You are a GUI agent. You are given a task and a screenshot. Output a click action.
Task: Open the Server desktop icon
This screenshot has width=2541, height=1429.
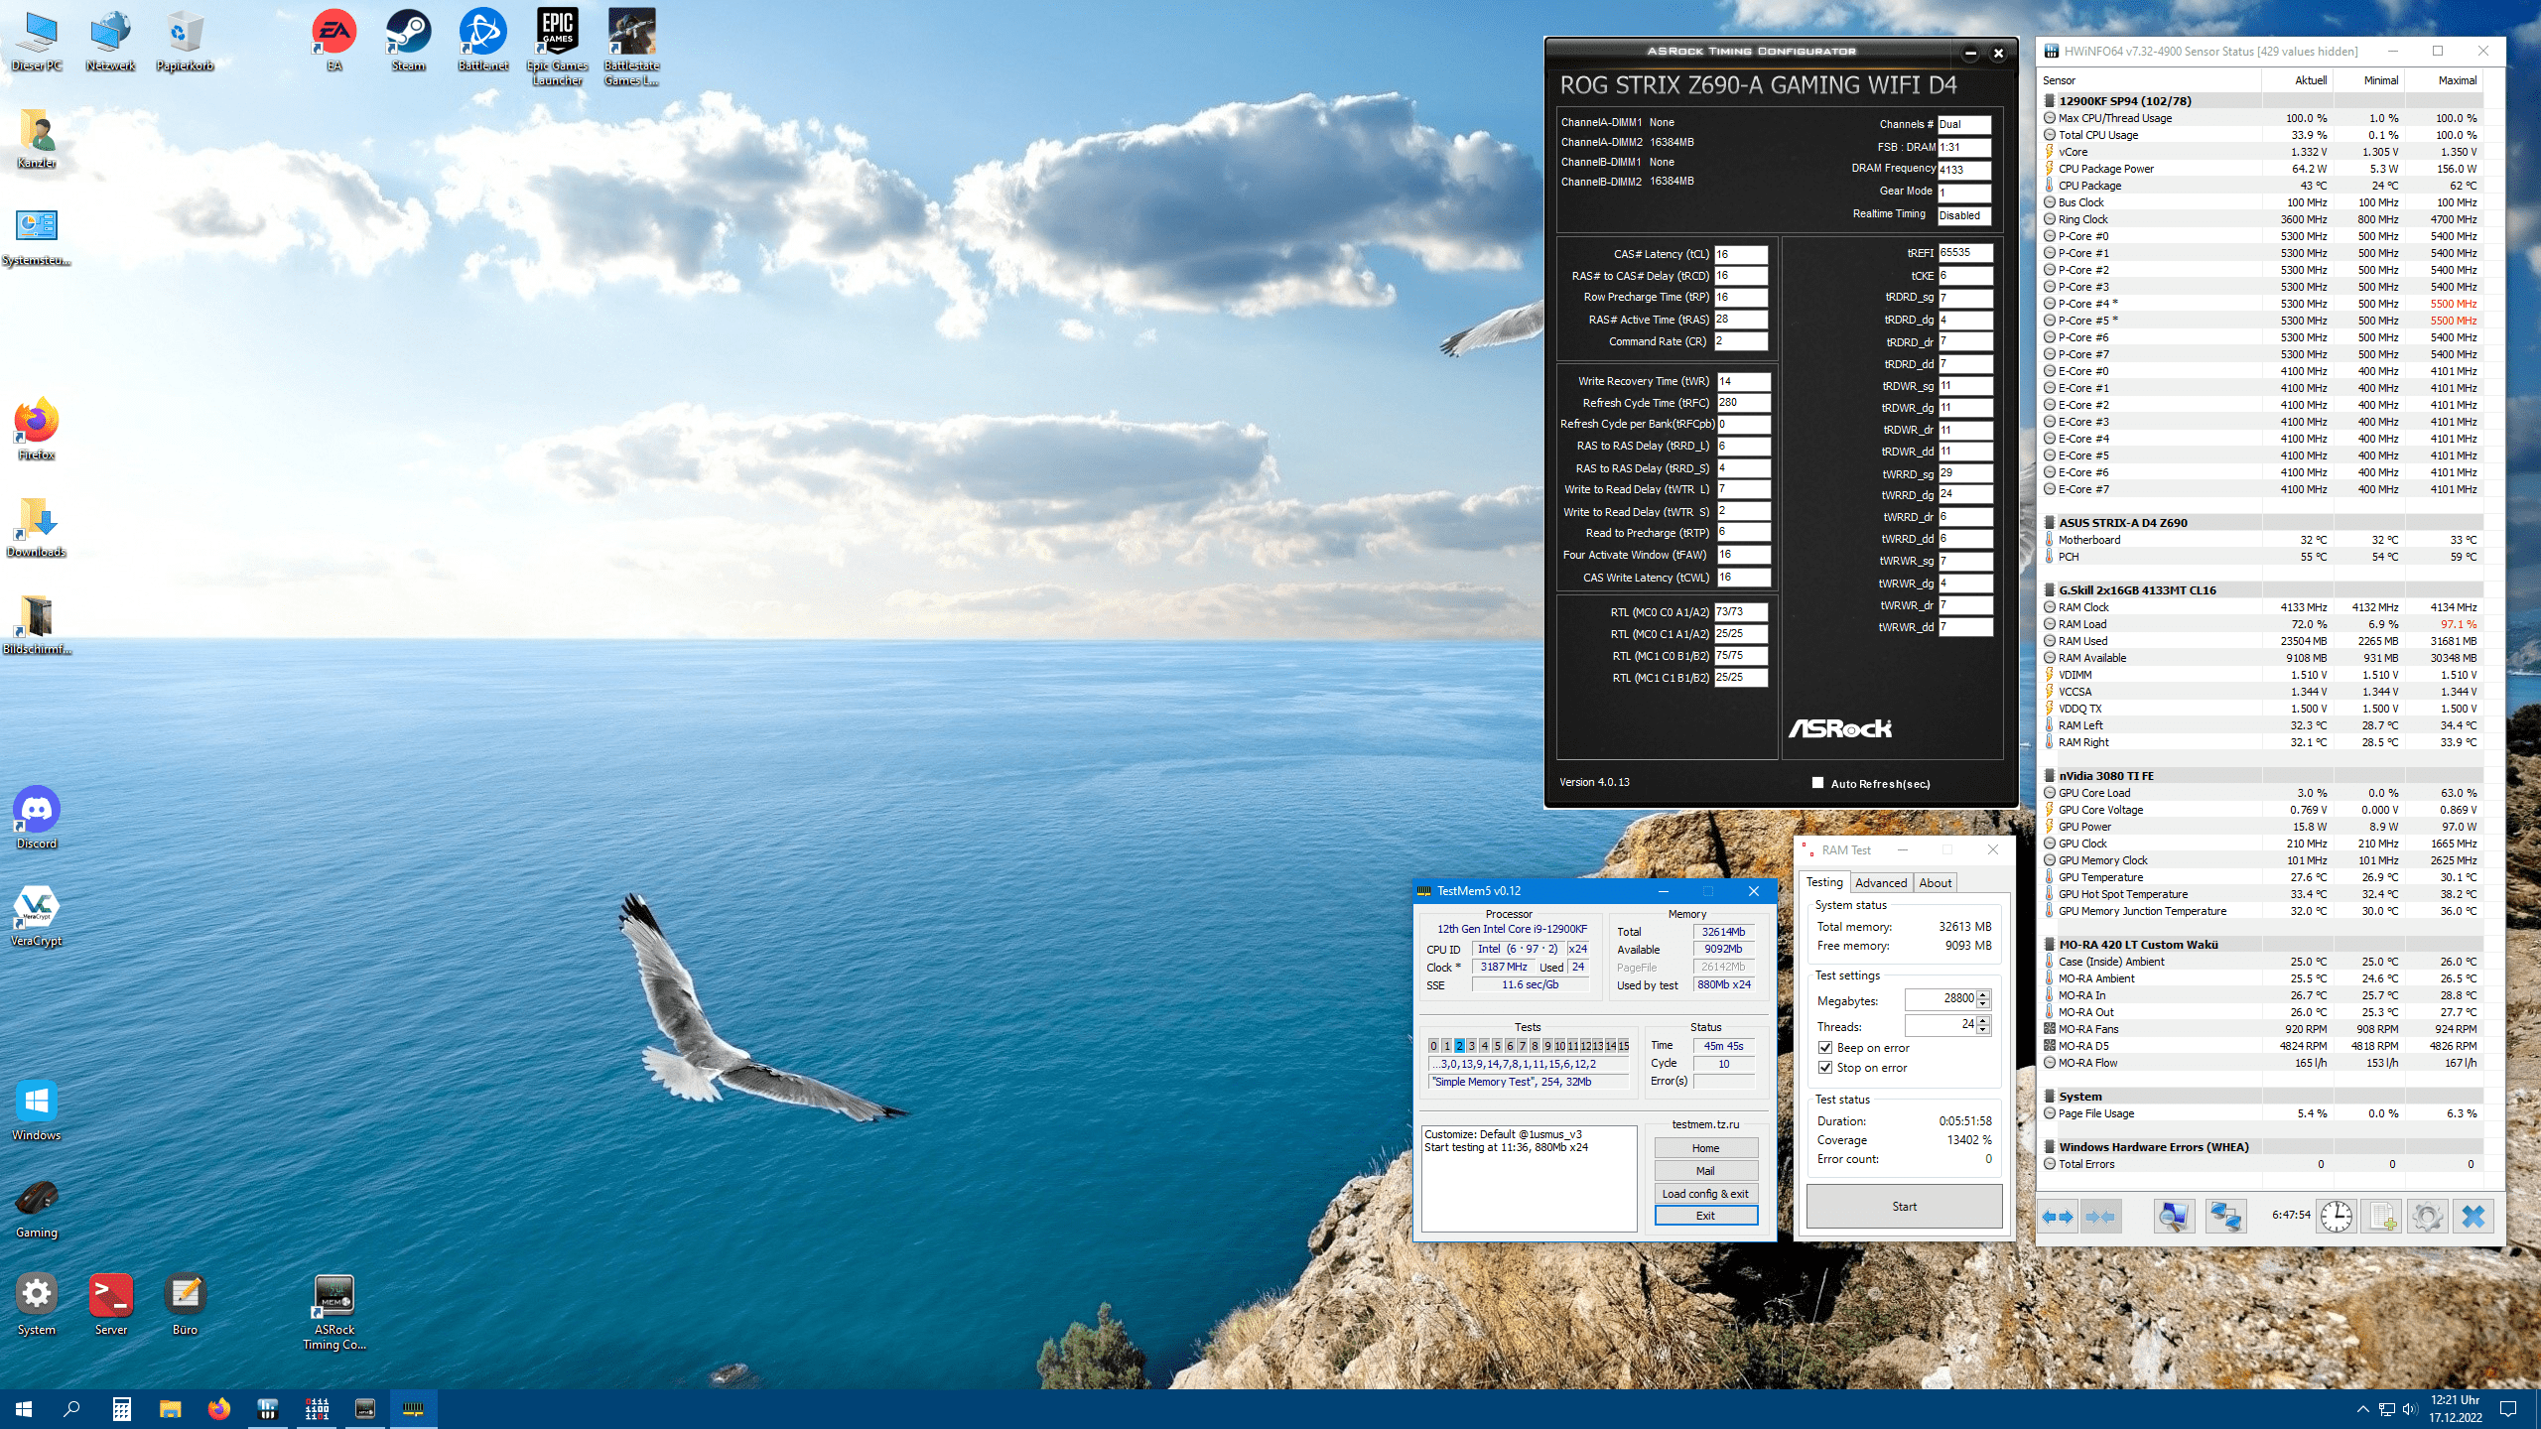pyautogui.click(x=111, y=1304)
